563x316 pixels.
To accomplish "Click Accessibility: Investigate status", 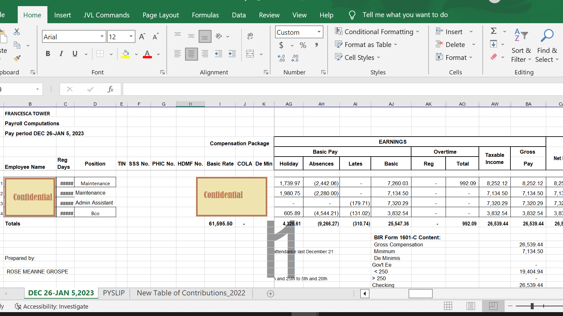I will [52, 306].
